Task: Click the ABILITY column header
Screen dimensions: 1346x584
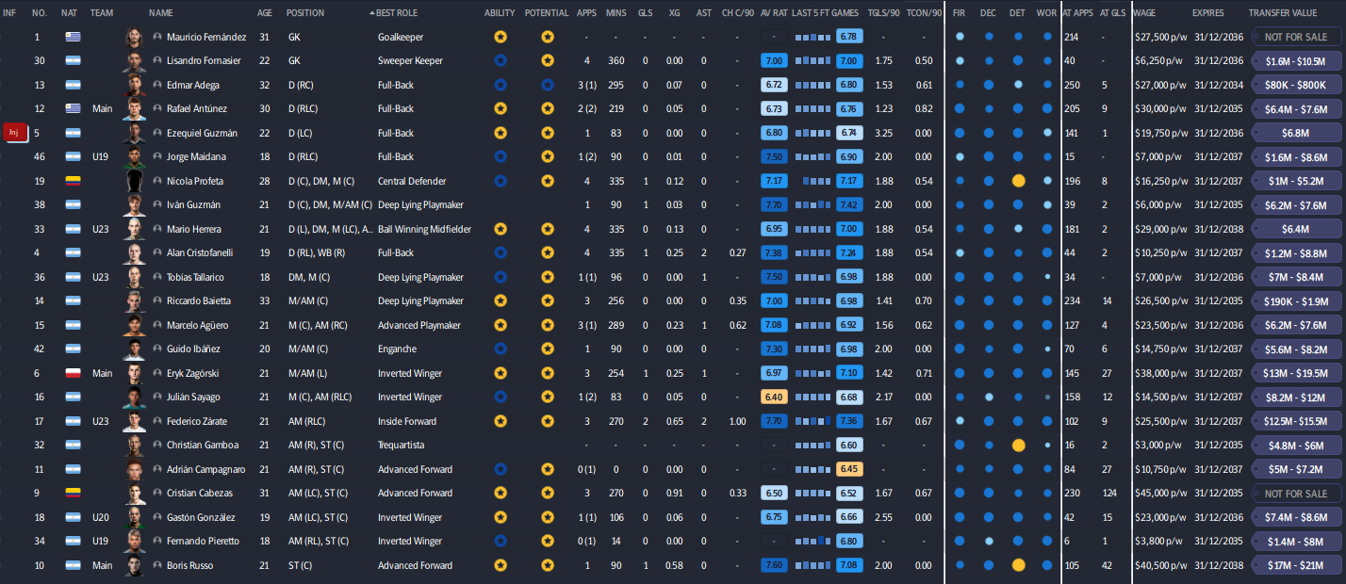Action: tap(500, 13)
